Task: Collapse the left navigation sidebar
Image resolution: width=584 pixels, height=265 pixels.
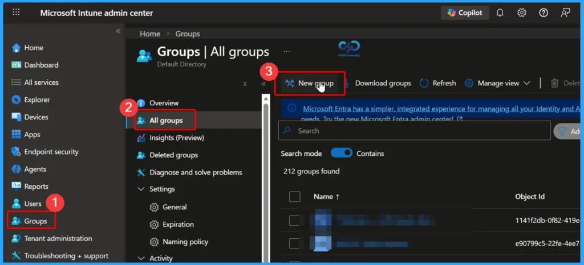Action: [x=118, y=31]
